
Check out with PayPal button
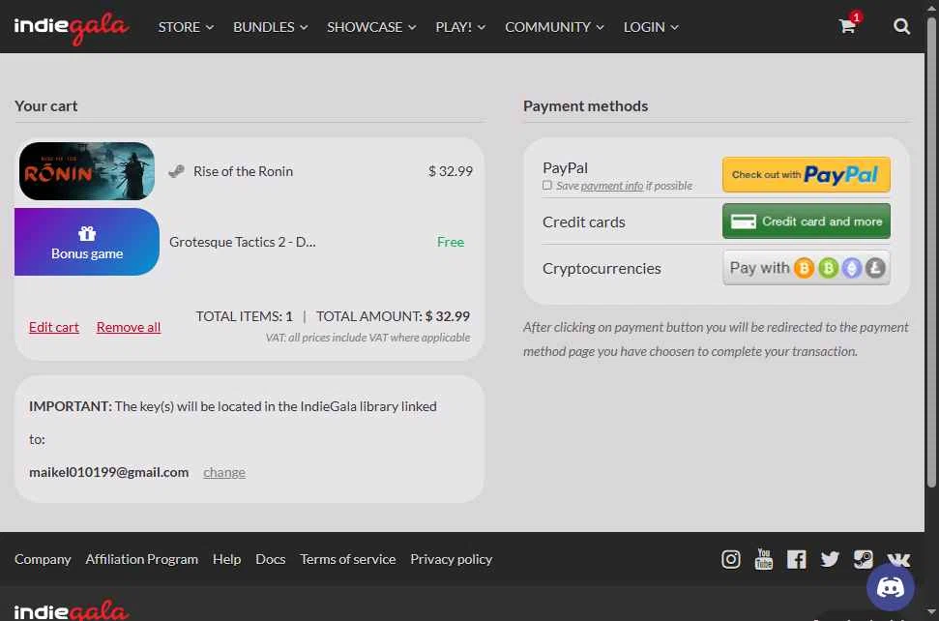coord(807,174)
